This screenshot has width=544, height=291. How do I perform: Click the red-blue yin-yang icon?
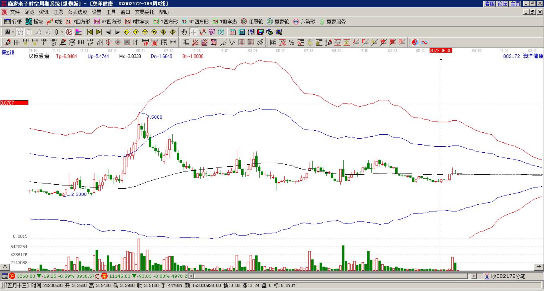tap(415, 42)
